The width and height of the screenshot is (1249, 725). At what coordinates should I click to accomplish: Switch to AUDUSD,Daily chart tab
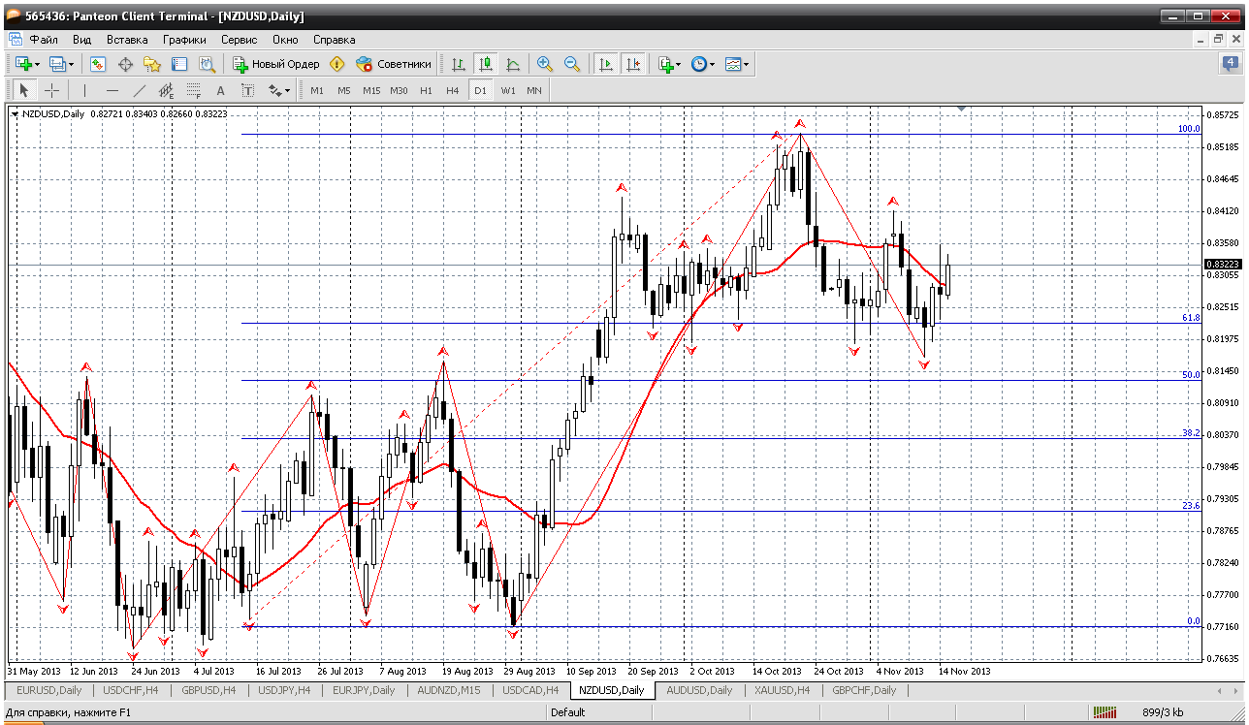699,690
